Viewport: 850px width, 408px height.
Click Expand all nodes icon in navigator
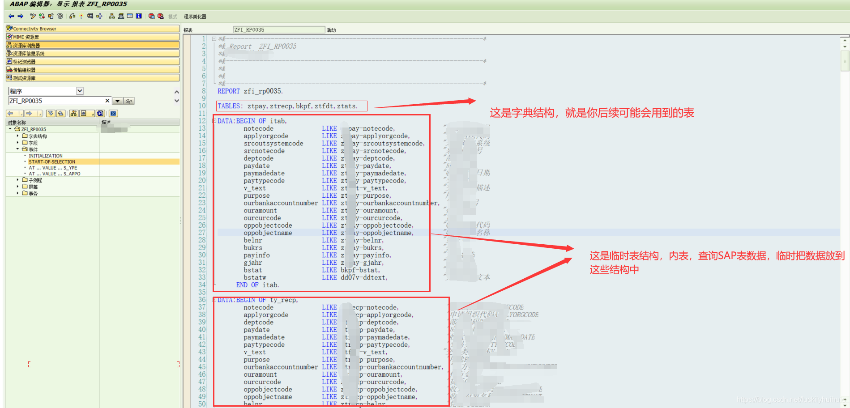click(51, 114)
